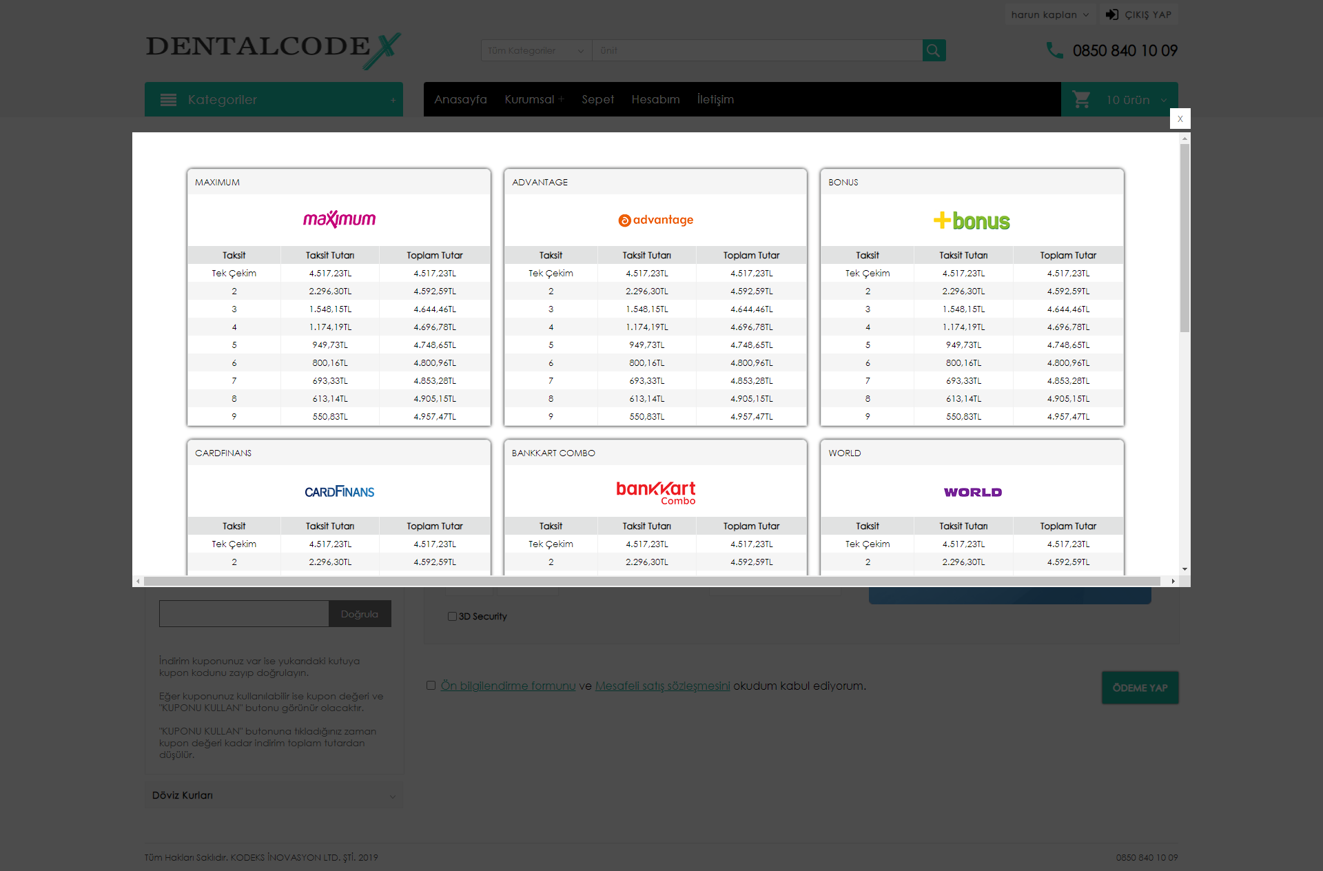The width and height of the screenshot is (1323, 871).
Task: Open the İletişim menu item
Action: 715,99
